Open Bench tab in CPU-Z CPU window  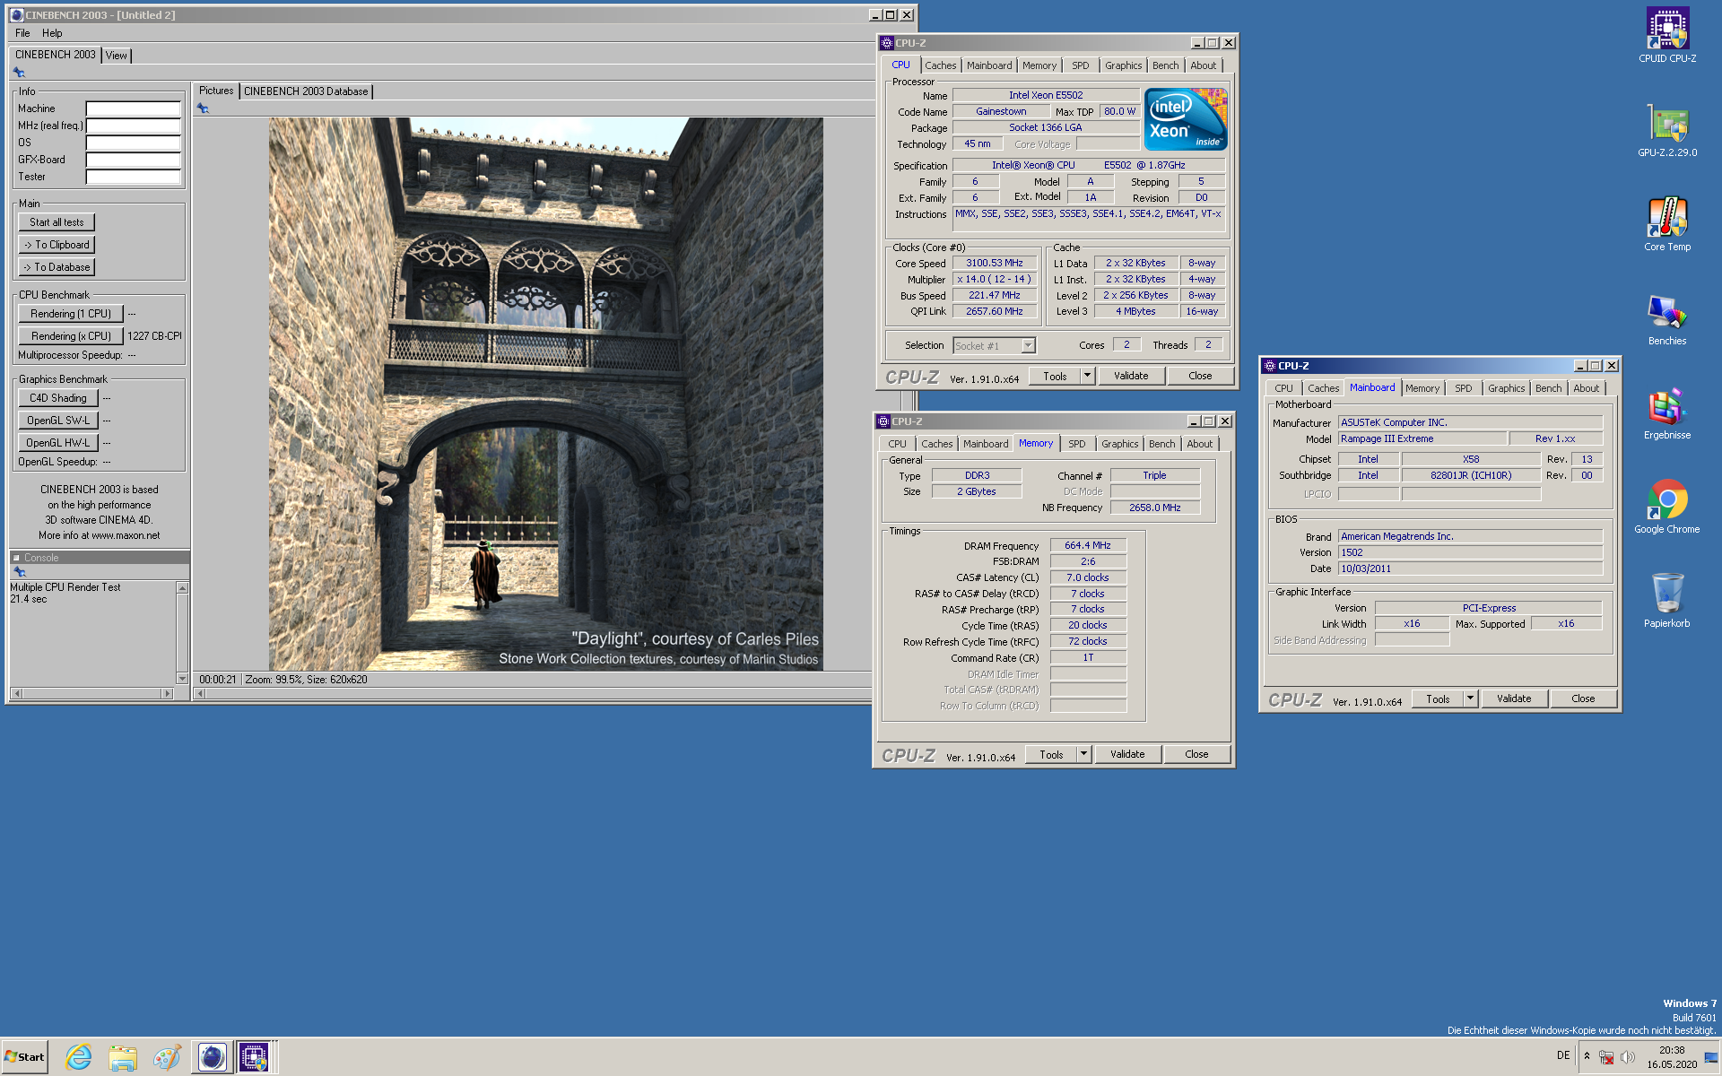pyautogui.click(x=1165, y=65)
